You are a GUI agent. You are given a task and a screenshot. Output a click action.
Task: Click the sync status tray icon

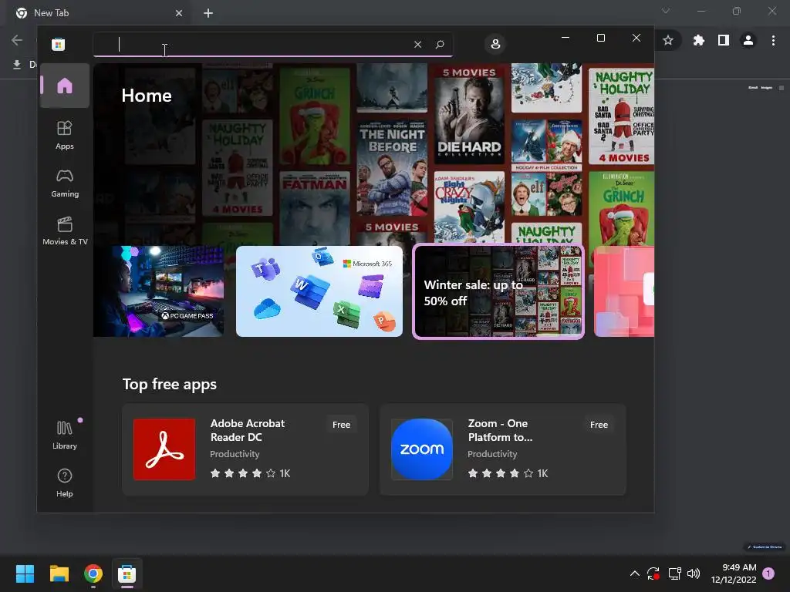pyautogui.click(x=653, y=573)
